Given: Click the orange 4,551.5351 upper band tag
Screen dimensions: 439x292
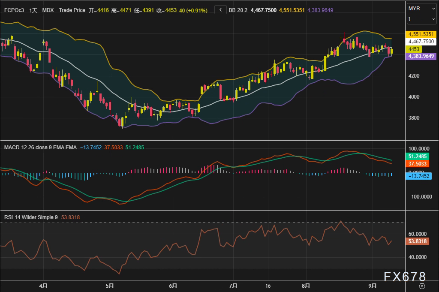Looking at the screenshot, I should [x=421, y=34].
